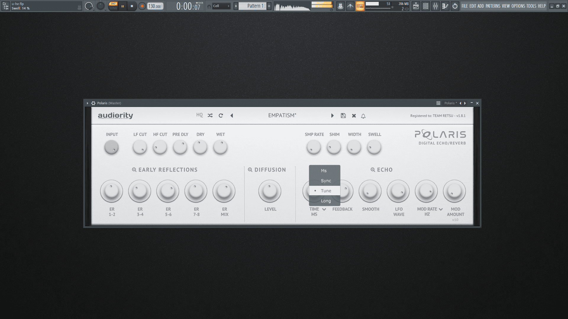Go to next Polaris preset arrow
Viewport: 568px width, 319px height.
click(x=333, y=115)
